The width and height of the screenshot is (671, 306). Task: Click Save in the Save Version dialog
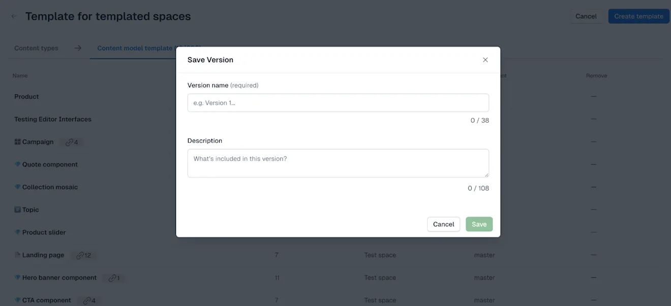coord(479,224)
